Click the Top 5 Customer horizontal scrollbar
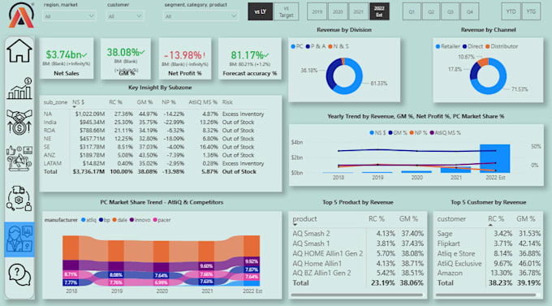The width and height of the screenshot is (552, 306). [485, 295]
